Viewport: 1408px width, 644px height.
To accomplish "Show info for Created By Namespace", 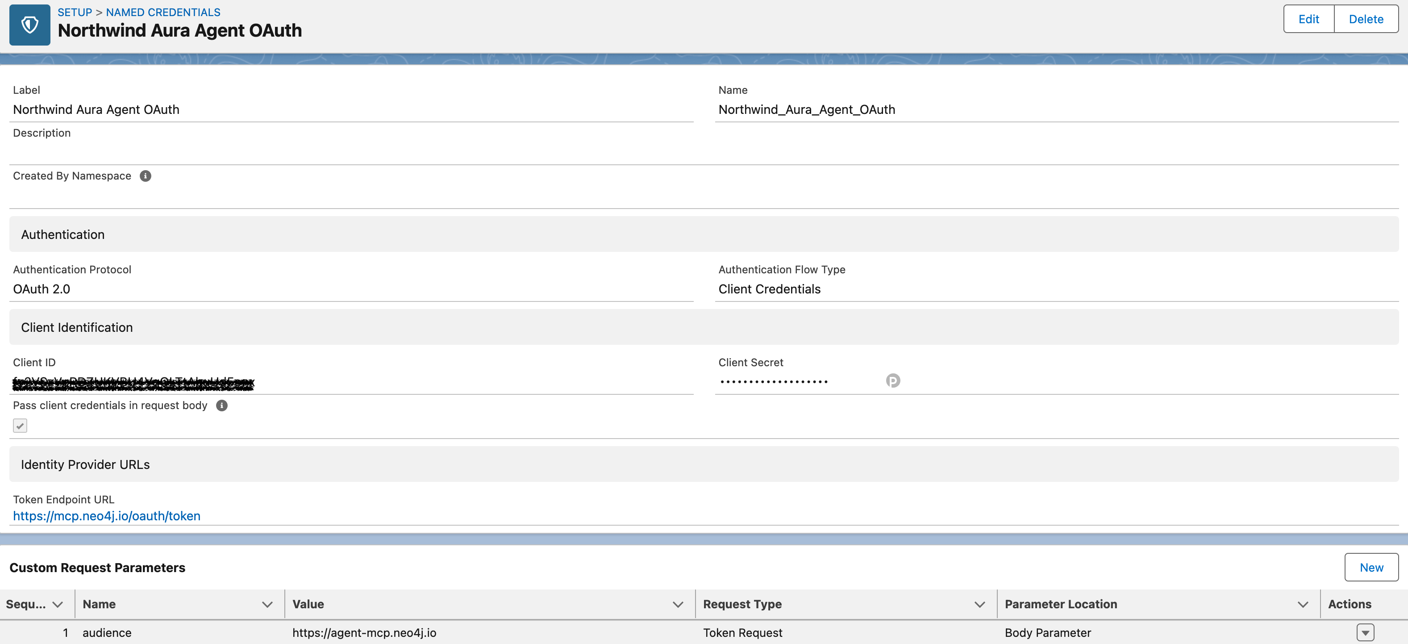I will click(x=146, y=176).
